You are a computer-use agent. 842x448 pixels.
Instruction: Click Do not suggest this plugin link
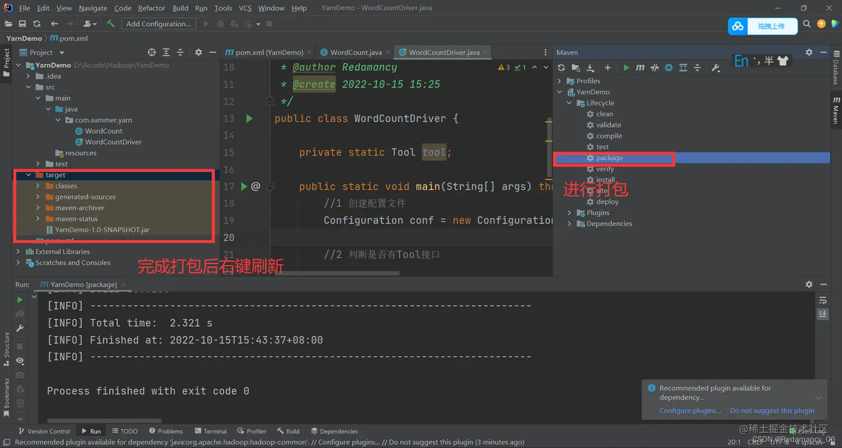(x=772, y=411)
